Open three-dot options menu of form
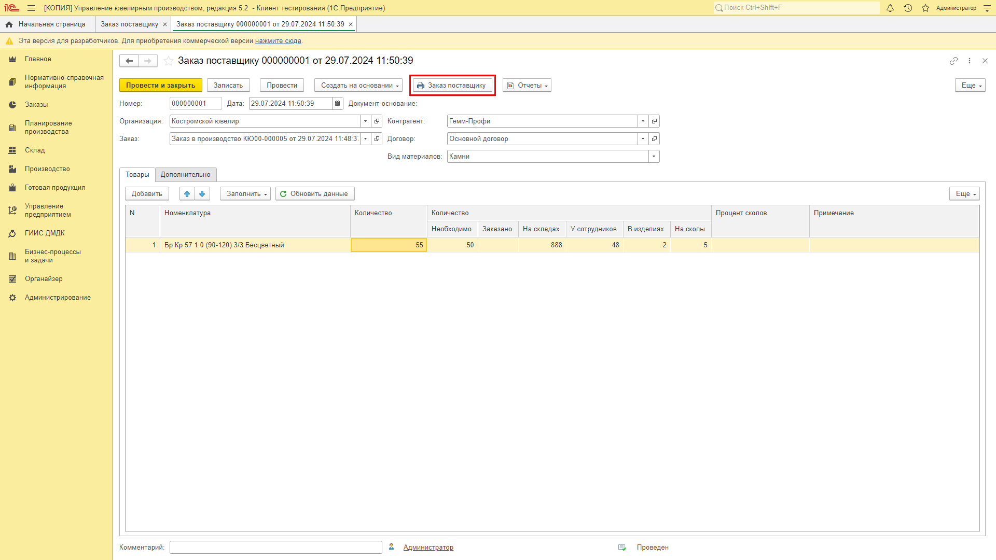Image resolution: width=996 pixels, height=560 pixels. [x=969, y=61]
